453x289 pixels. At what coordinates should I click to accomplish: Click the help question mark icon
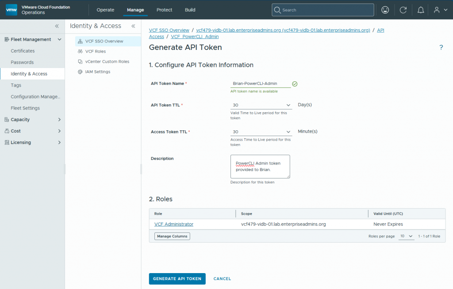pos(441,47)
